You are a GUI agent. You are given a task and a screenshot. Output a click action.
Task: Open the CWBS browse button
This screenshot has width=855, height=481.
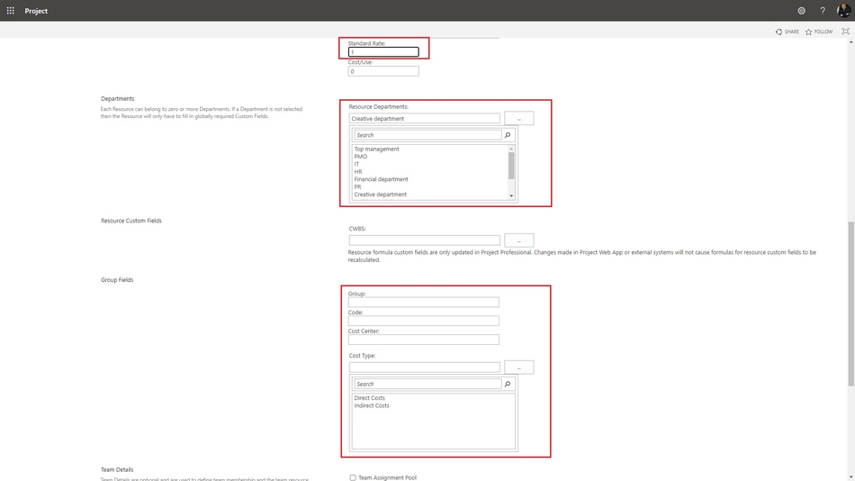519,240
